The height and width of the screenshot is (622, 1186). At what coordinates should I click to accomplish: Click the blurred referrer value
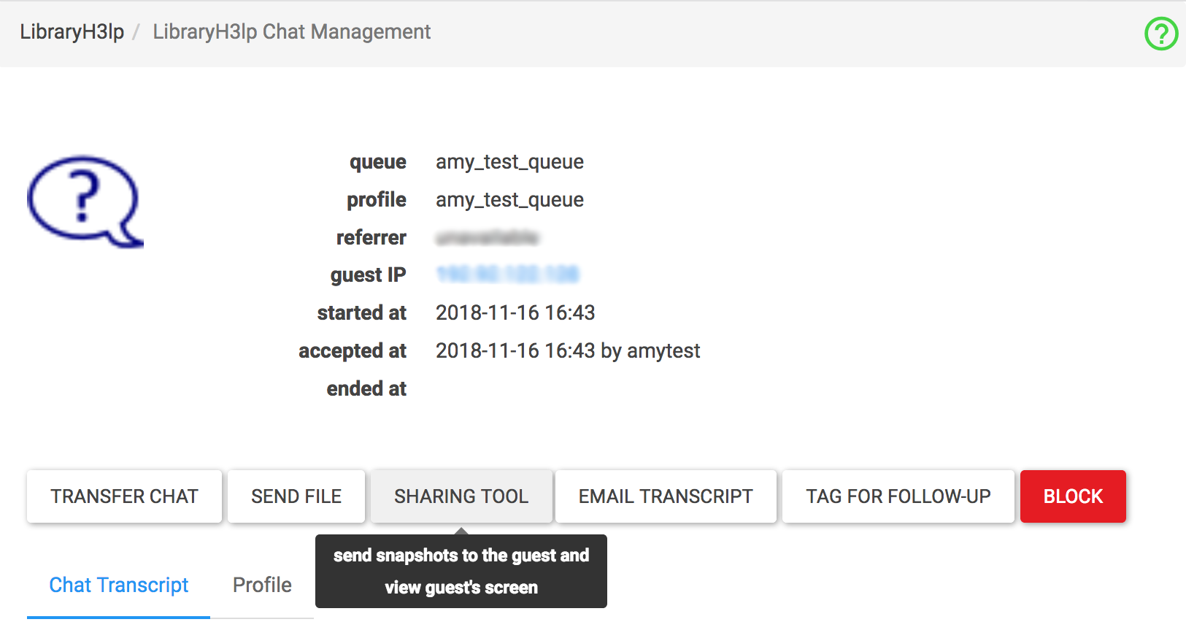(x=487, y=237)
